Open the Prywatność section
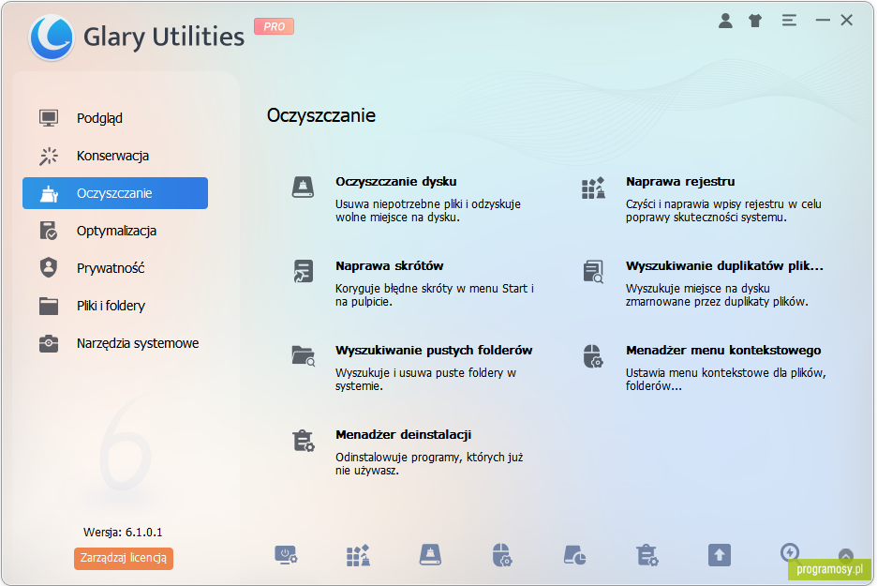 pos(111,268)
